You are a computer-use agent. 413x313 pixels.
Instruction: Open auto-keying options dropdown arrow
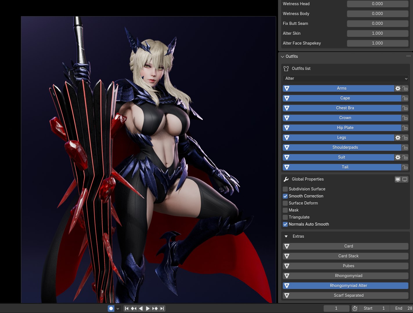[118, 308]
